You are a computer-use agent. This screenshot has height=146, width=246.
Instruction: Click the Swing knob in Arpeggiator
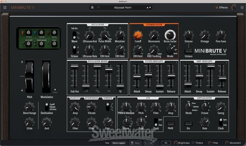221,107
